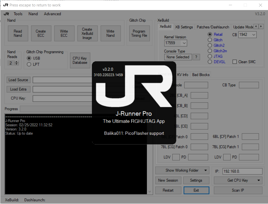
Task: Click the 6BL [CF] Patch 1 field
Action: (250, 137)
